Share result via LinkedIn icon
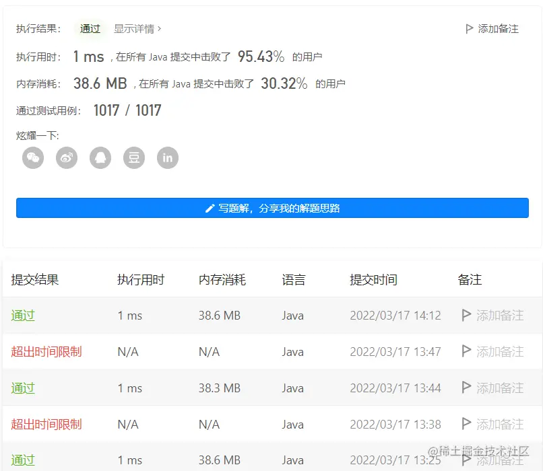543x471 pixels. [x=168, y=158]
